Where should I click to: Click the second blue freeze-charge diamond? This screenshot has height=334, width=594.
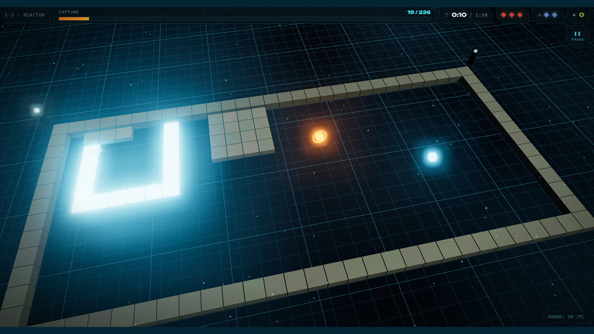pos(555,15)
